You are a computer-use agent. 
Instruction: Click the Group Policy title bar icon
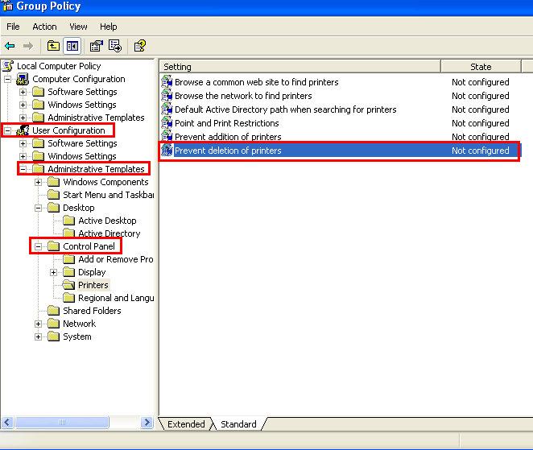[7, 6]
